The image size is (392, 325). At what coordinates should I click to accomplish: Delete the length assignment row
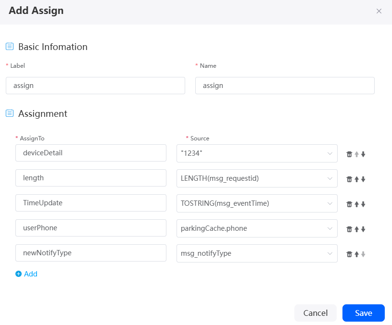point(349,179)
